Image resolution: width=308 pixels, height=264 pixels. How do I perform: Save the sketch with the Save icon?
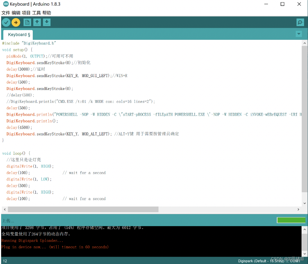[x=47, y=22]
